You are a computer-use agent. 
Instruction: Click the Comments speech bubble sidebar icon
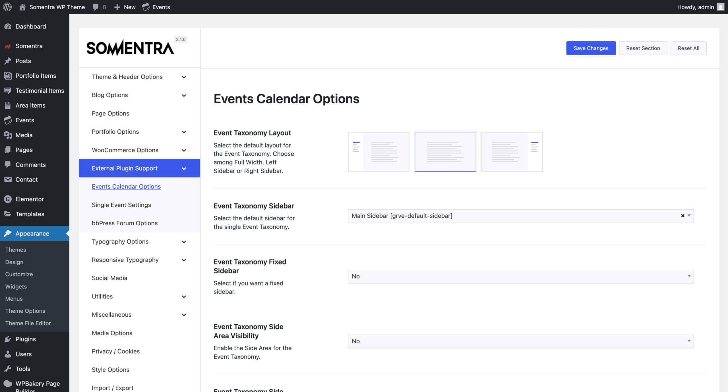(x=8, y=165)
